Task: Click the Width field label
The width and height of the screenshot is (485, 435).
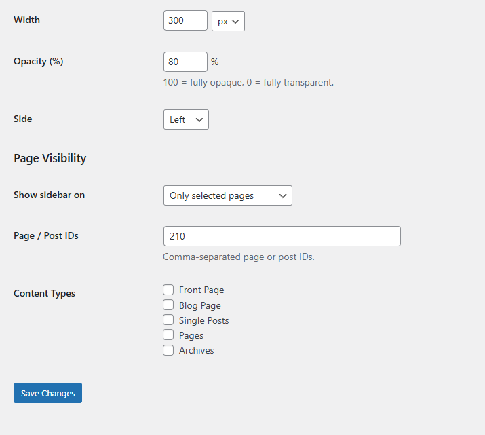Action: pos(26,20)
